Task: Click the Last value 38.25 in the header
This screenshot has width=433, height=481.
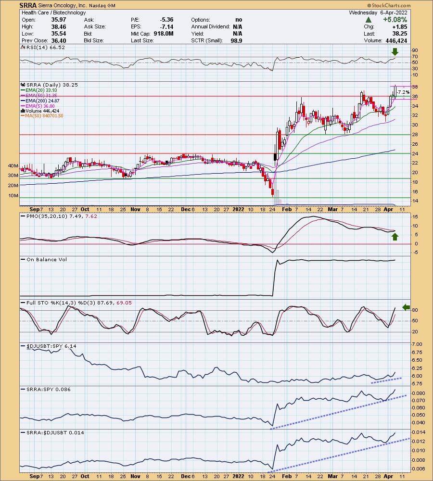Action: [x=400, y=34]
